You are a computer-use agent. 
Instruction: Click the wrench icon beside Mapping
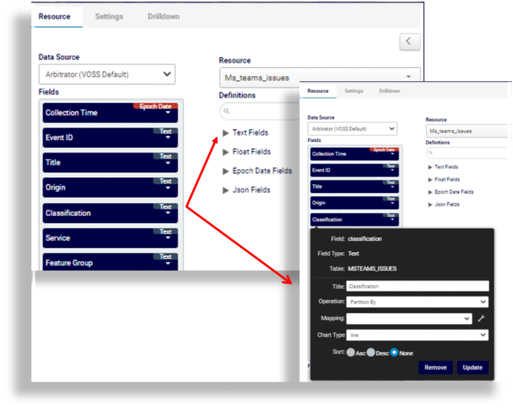tap(481, 318)
